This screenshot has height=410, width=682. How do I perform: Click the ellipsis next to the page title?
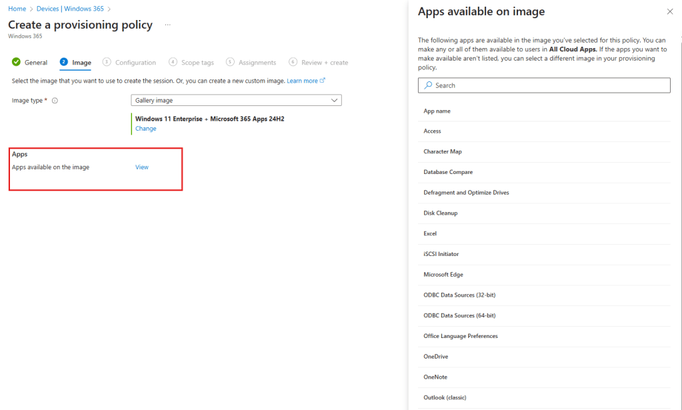pyautogui.click(x=167, y=25)
